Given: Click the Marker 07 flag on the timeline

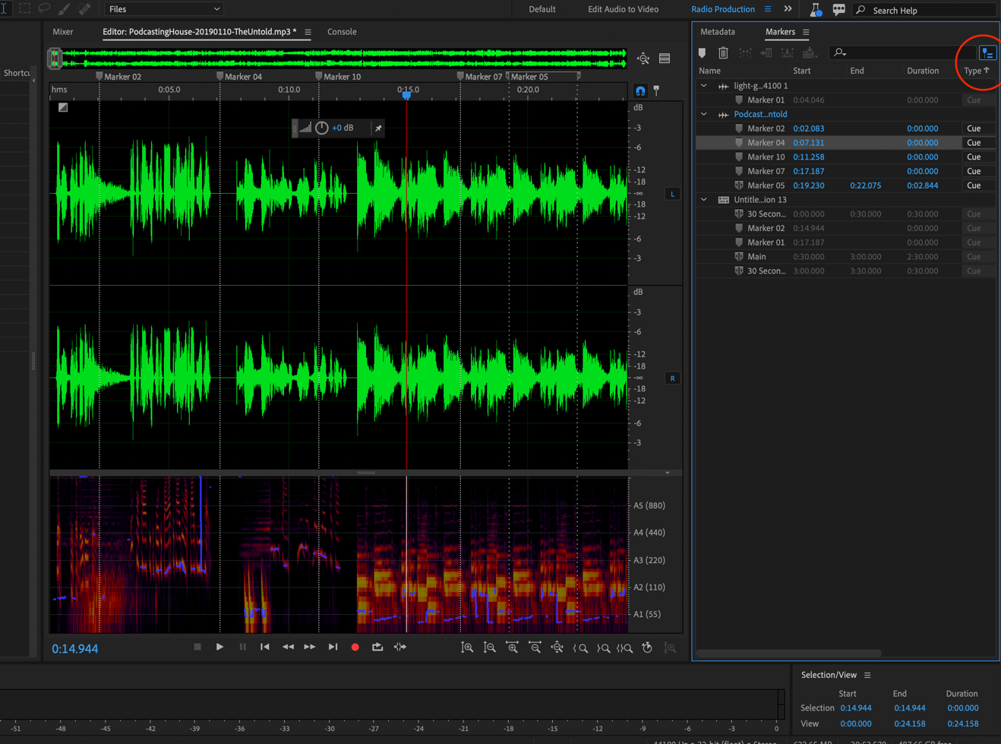Looking at the screenshot, I should coord(459,76).
